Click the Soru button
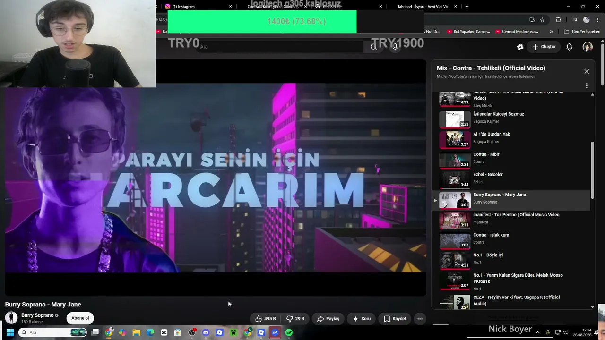This screenshot has width=605, height=340. [362, 319]
